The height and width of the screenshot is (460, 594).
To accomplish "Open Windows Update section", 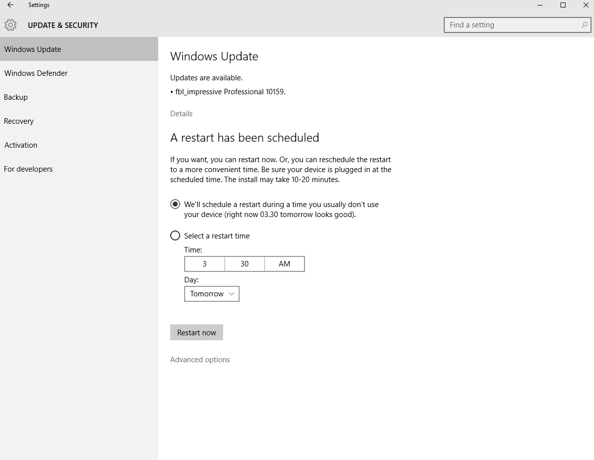I will (x=79, y=49).
